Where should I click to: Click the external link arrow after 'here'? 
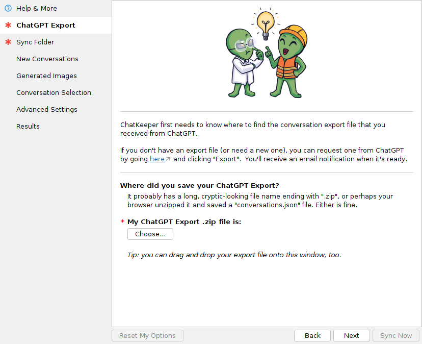(168, 159)
